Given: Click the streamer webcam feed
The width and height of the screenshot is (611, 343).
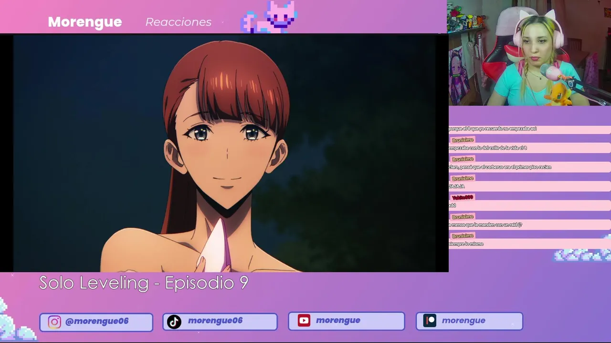Looking at the screenshot, I should click(529, 52).
